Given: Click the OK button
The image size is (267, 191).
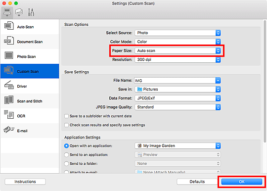Looking at the screenshot, I should point(241,182).
